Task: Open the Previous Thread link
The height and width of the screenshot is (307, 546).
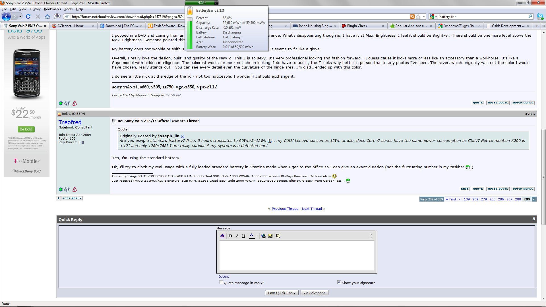Action: [x=285, y=209]
